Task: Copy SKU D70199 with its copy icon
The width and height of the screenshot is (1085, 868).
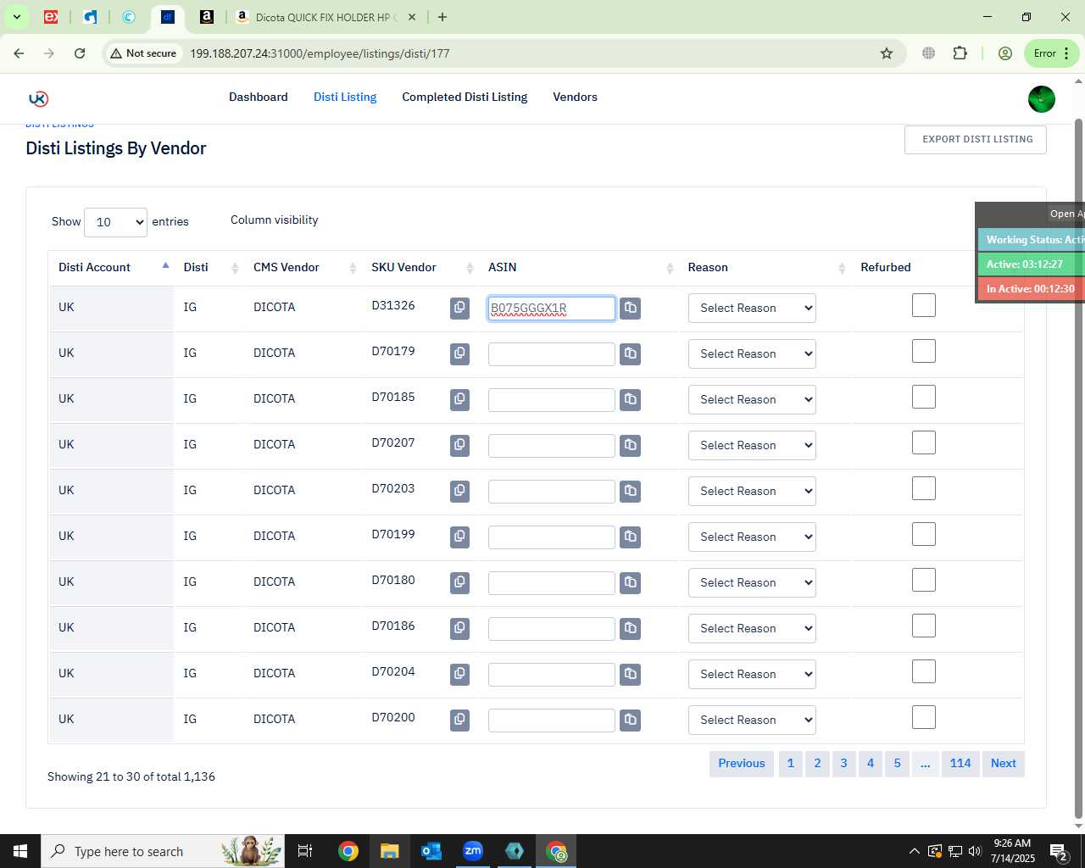Action: [459, 537]
